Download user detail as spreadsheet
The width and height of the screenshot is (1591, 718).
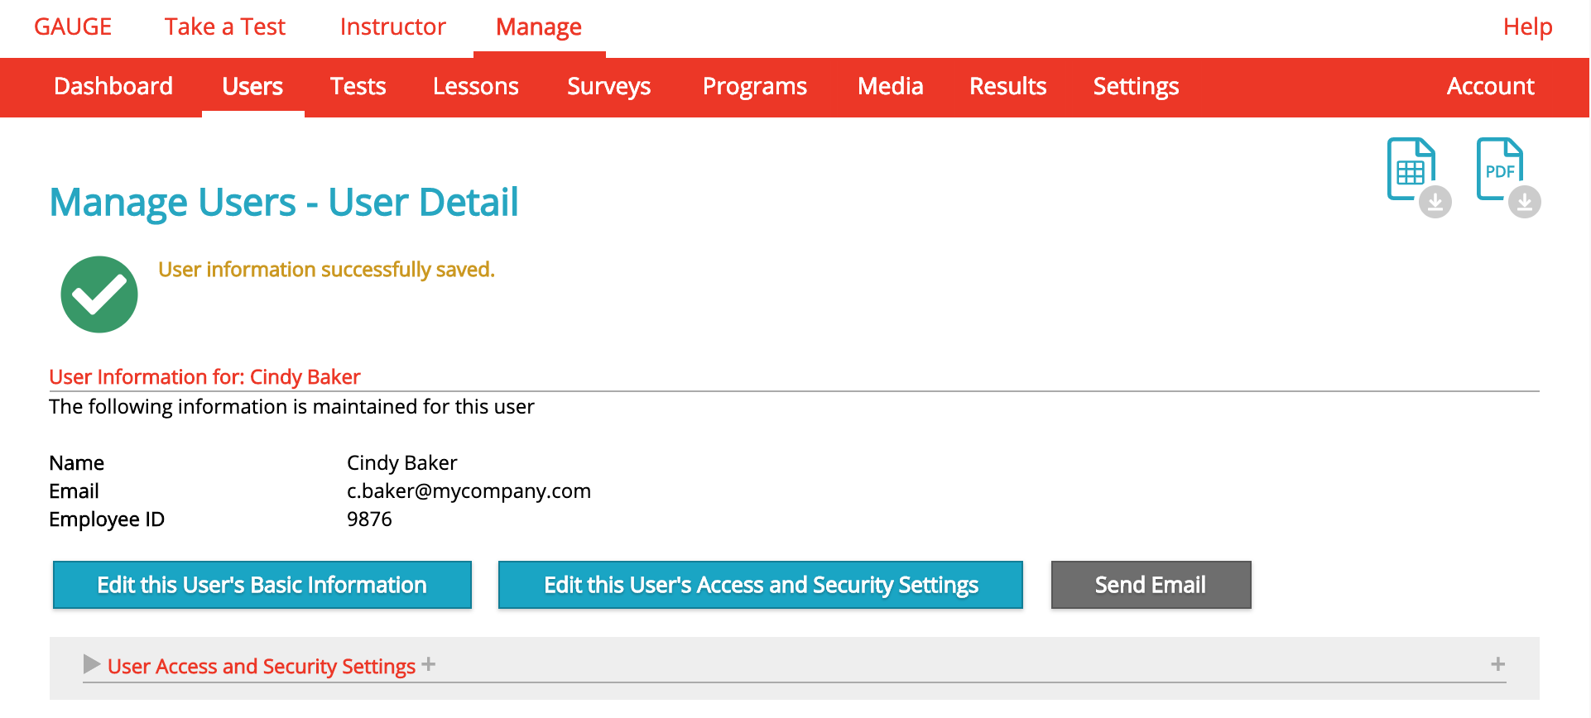click(1417, 175)
